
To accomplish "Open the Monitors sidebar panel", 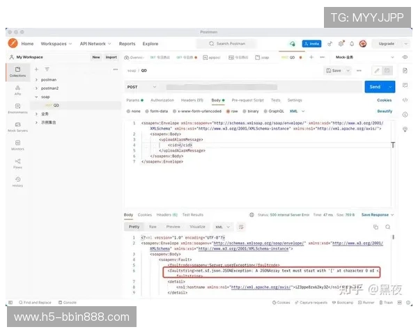I will [x=17, y=145].
